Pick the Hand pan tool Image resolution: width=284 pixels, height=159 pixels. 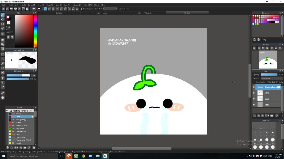pos(2,97)
